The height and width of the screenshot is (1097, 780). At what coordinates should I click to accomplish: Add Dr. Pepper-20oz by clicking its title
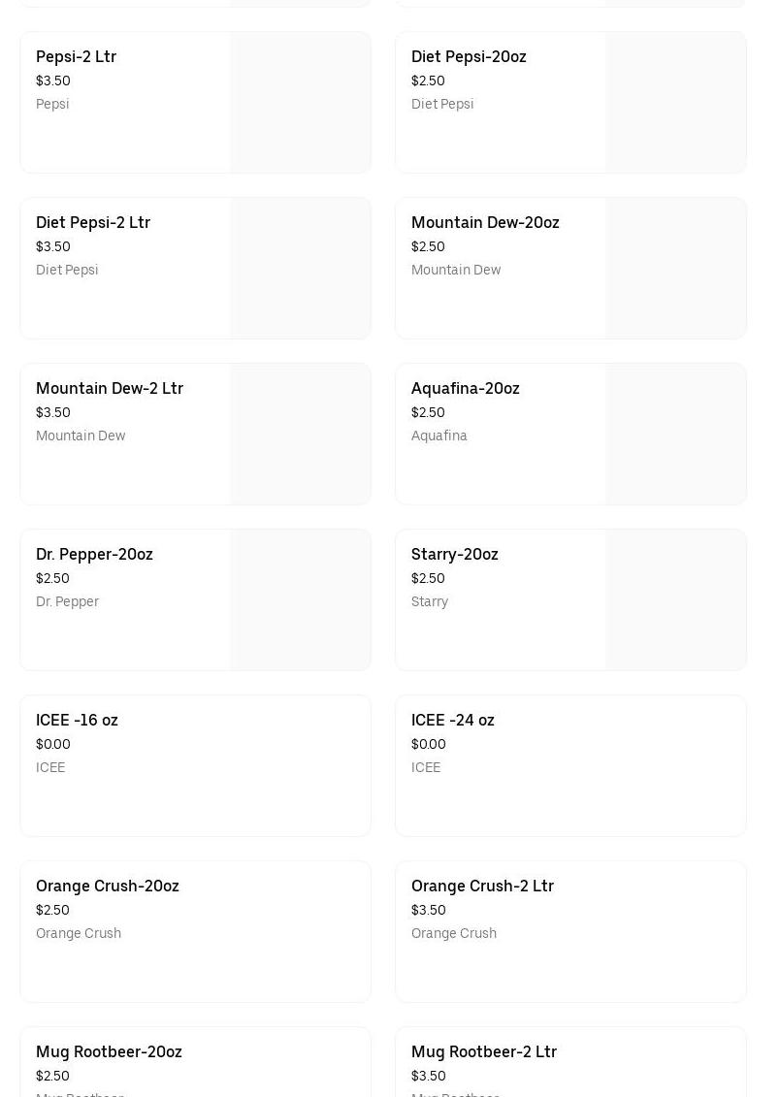click(x=94, y=554)
